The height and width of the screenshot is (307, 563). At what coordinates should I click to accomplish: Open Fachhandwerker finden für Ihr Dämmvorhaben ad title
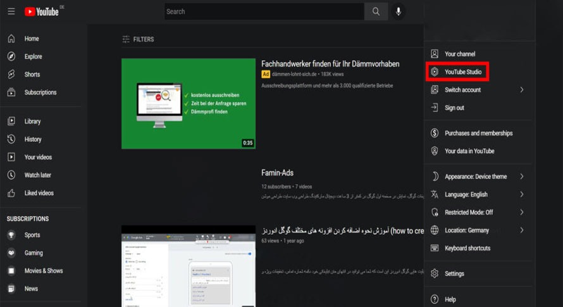pyautogui.click(x=330, y=64)
